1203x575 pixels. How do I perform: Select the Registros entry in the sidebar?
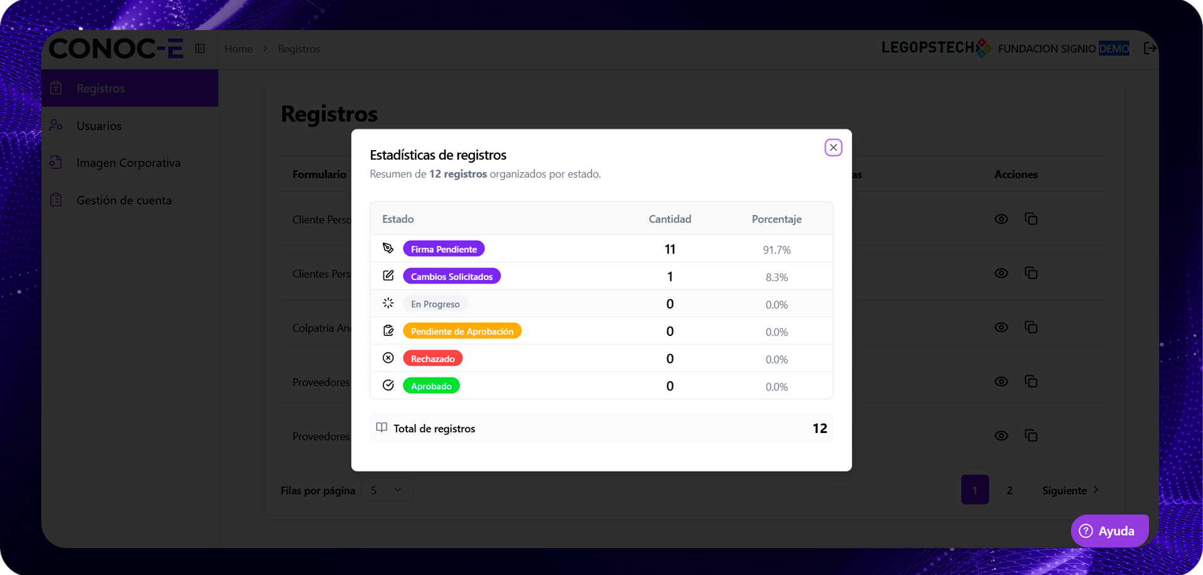pos(100,88)
